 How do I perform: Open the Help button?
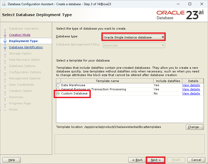[x=12, y=160]
